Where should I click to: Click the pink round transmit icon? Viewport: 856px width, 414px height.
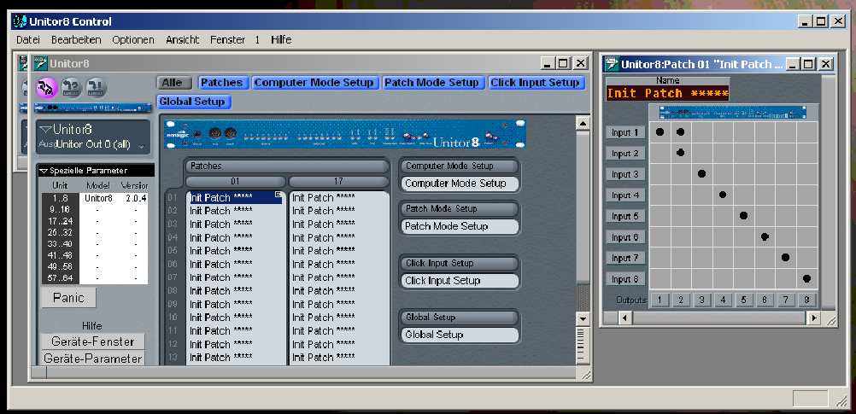click(x=48, y=87)
